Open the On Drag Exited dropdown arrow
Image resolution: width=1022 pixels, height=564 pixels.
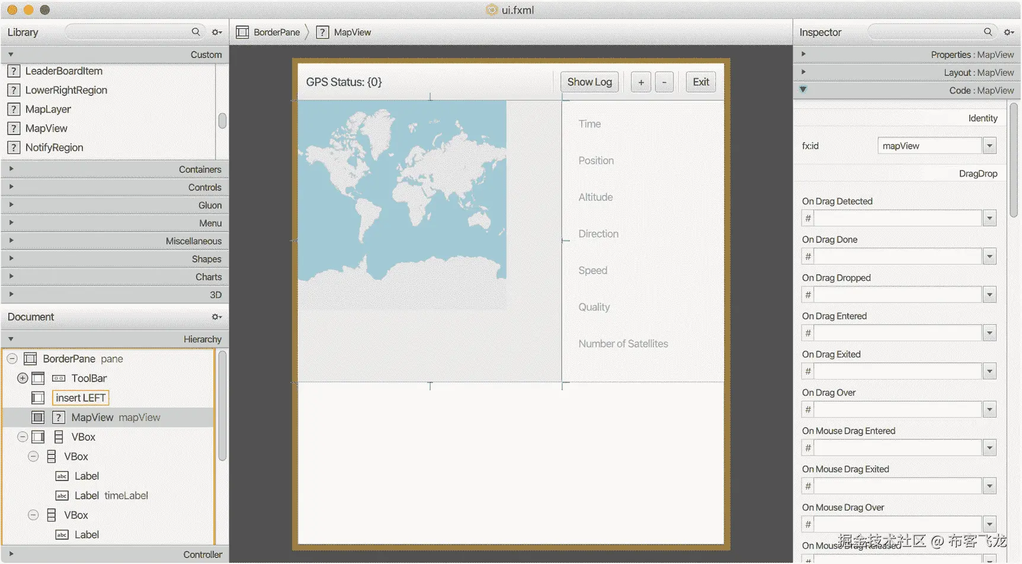pos(989,371)
